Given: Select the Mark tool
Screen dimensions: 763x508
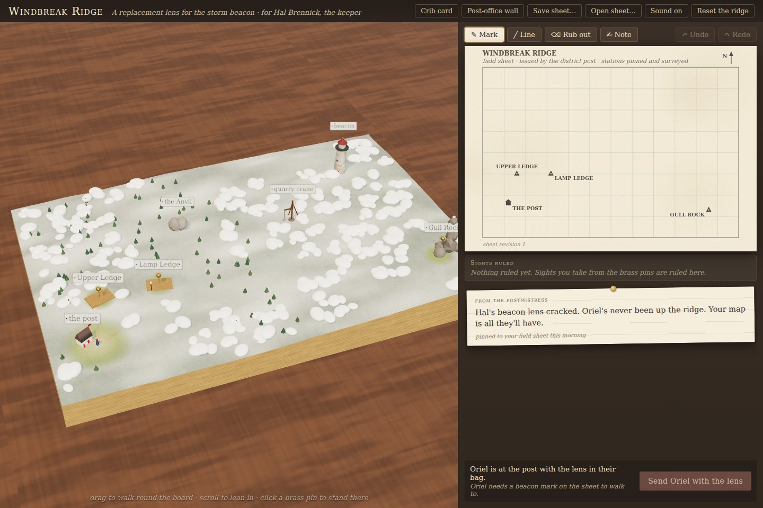Looking at the screenshot, I should [484, 34].
